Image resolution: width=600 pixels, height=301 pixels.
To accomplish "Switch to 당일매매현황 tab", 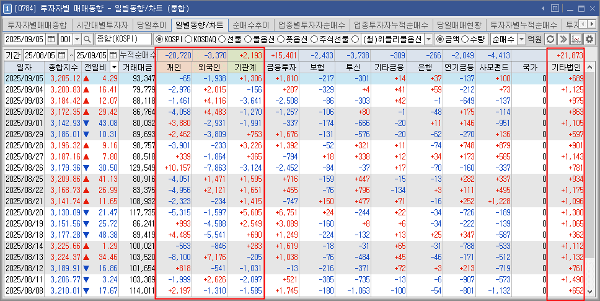I will 459,25.
